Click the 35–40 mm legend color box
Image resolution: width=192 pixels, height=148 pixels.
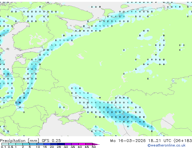[75, 144]
